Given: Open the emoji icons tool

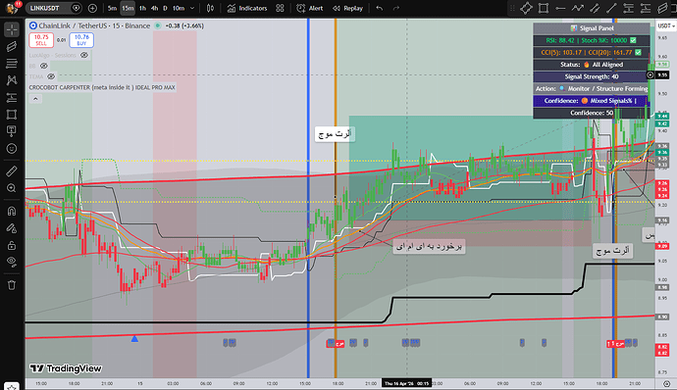Looking at the screenshot, I should [x=12, y=148].
